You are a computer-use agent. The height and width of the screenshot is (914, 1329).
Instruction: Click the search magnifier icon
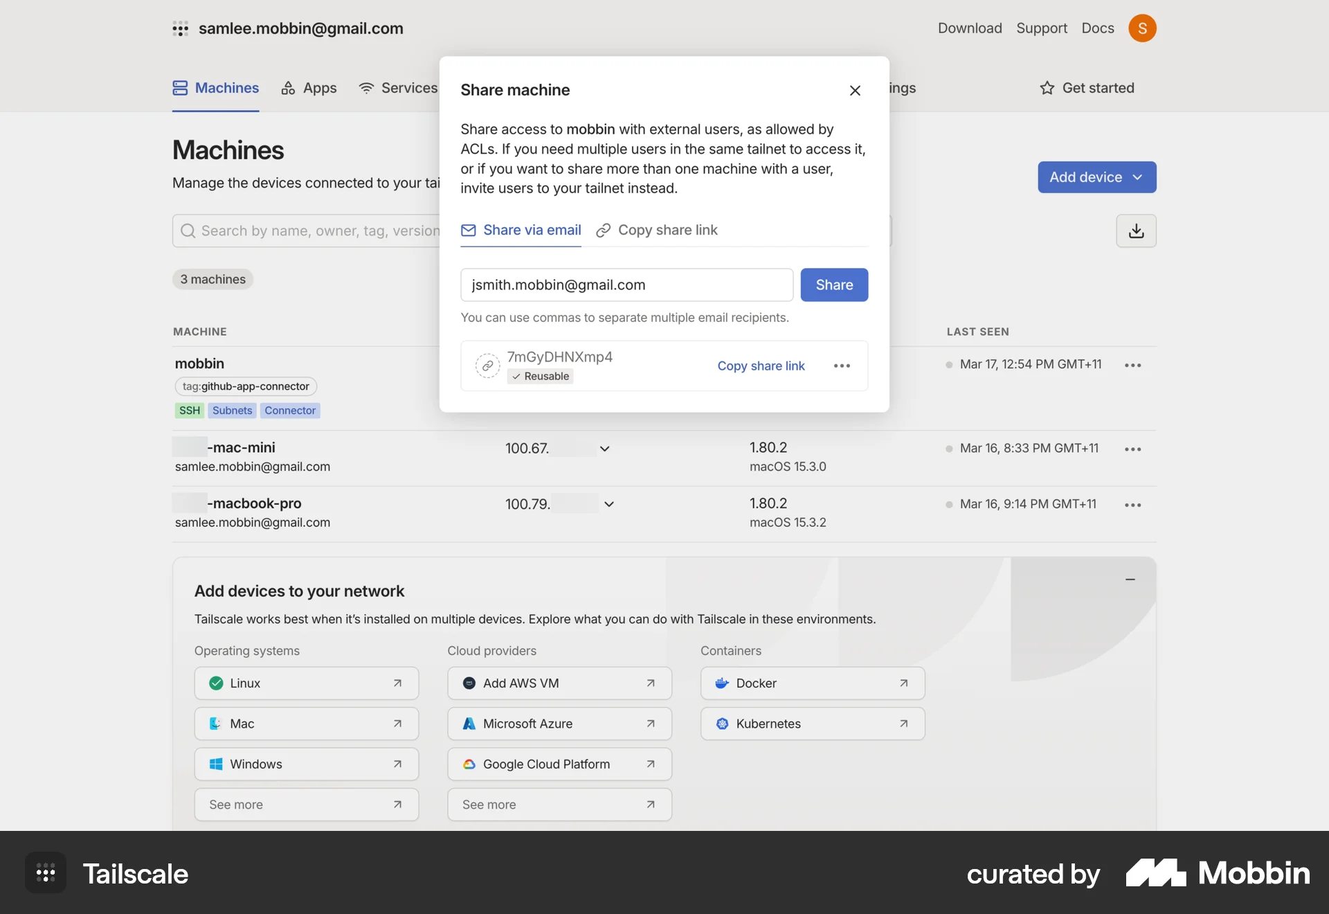(x=188, y=231)
